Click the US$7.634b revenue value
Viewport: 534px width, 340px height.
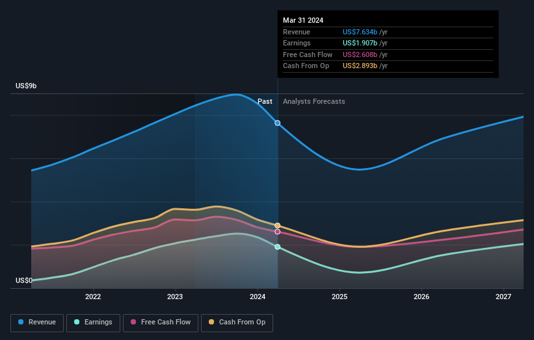360,32
